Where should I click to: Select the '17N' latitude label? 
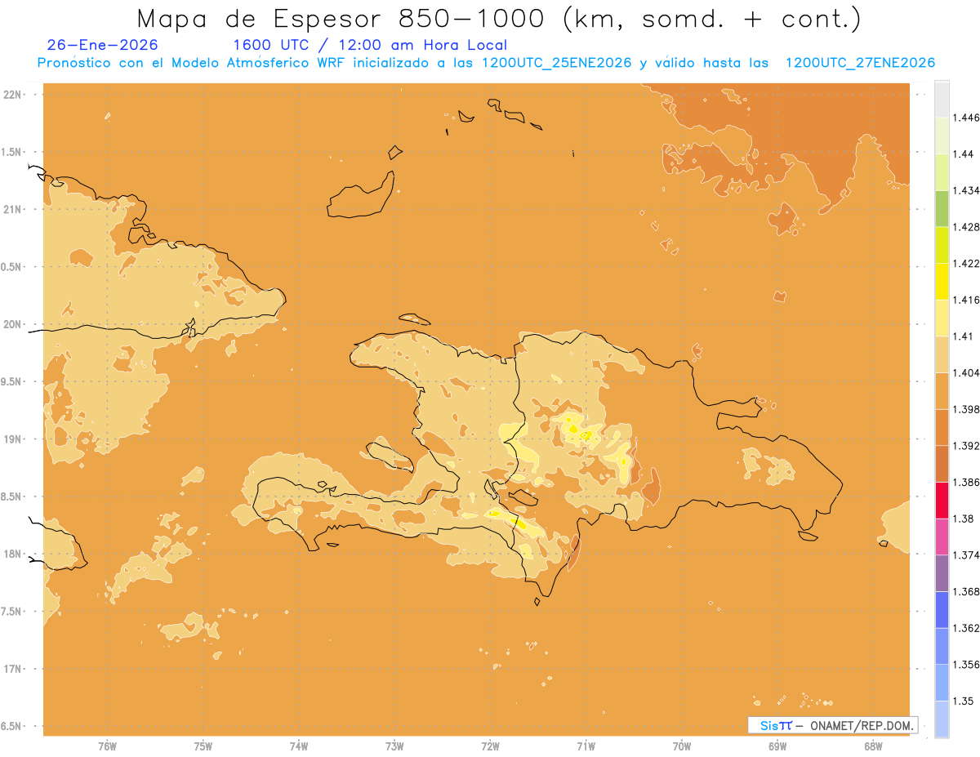pos(14,669)
